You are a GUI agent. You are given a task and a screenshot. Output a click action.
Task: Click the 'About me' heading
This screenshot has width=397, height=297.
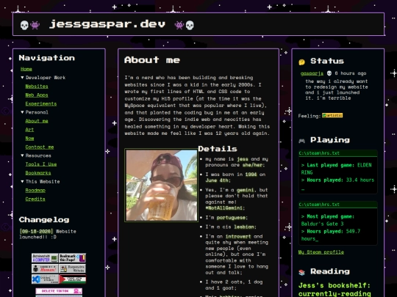click(152, 60)
